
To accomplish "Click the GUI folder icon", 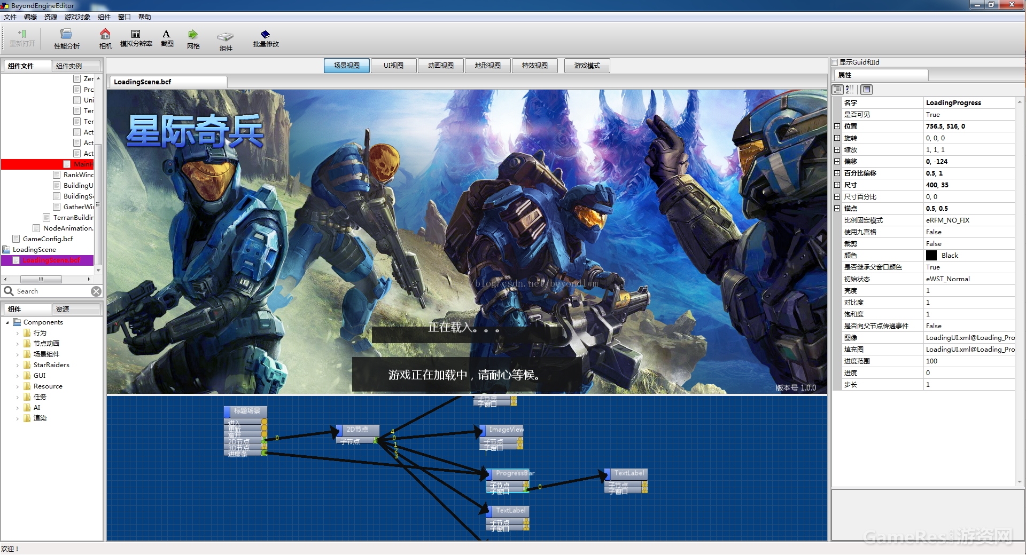I will click(x=27, y=375).
